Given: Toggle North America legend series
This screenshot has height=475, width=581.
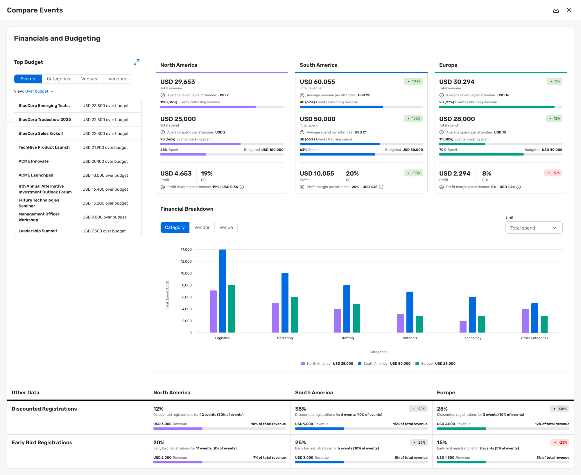Looking at the screenshot, I should tap(318, 364).
